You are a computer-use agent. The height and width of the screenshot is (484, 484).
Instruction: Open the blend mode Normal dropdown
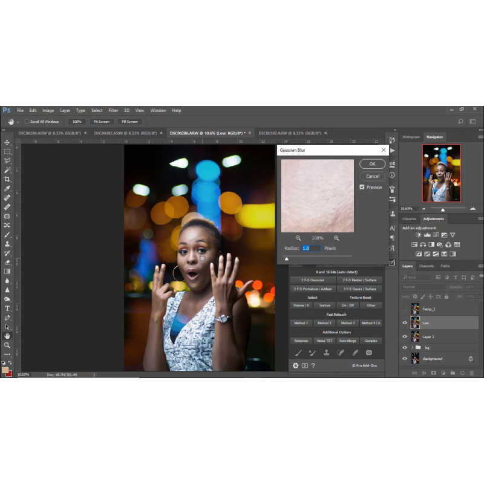(423, 287)
